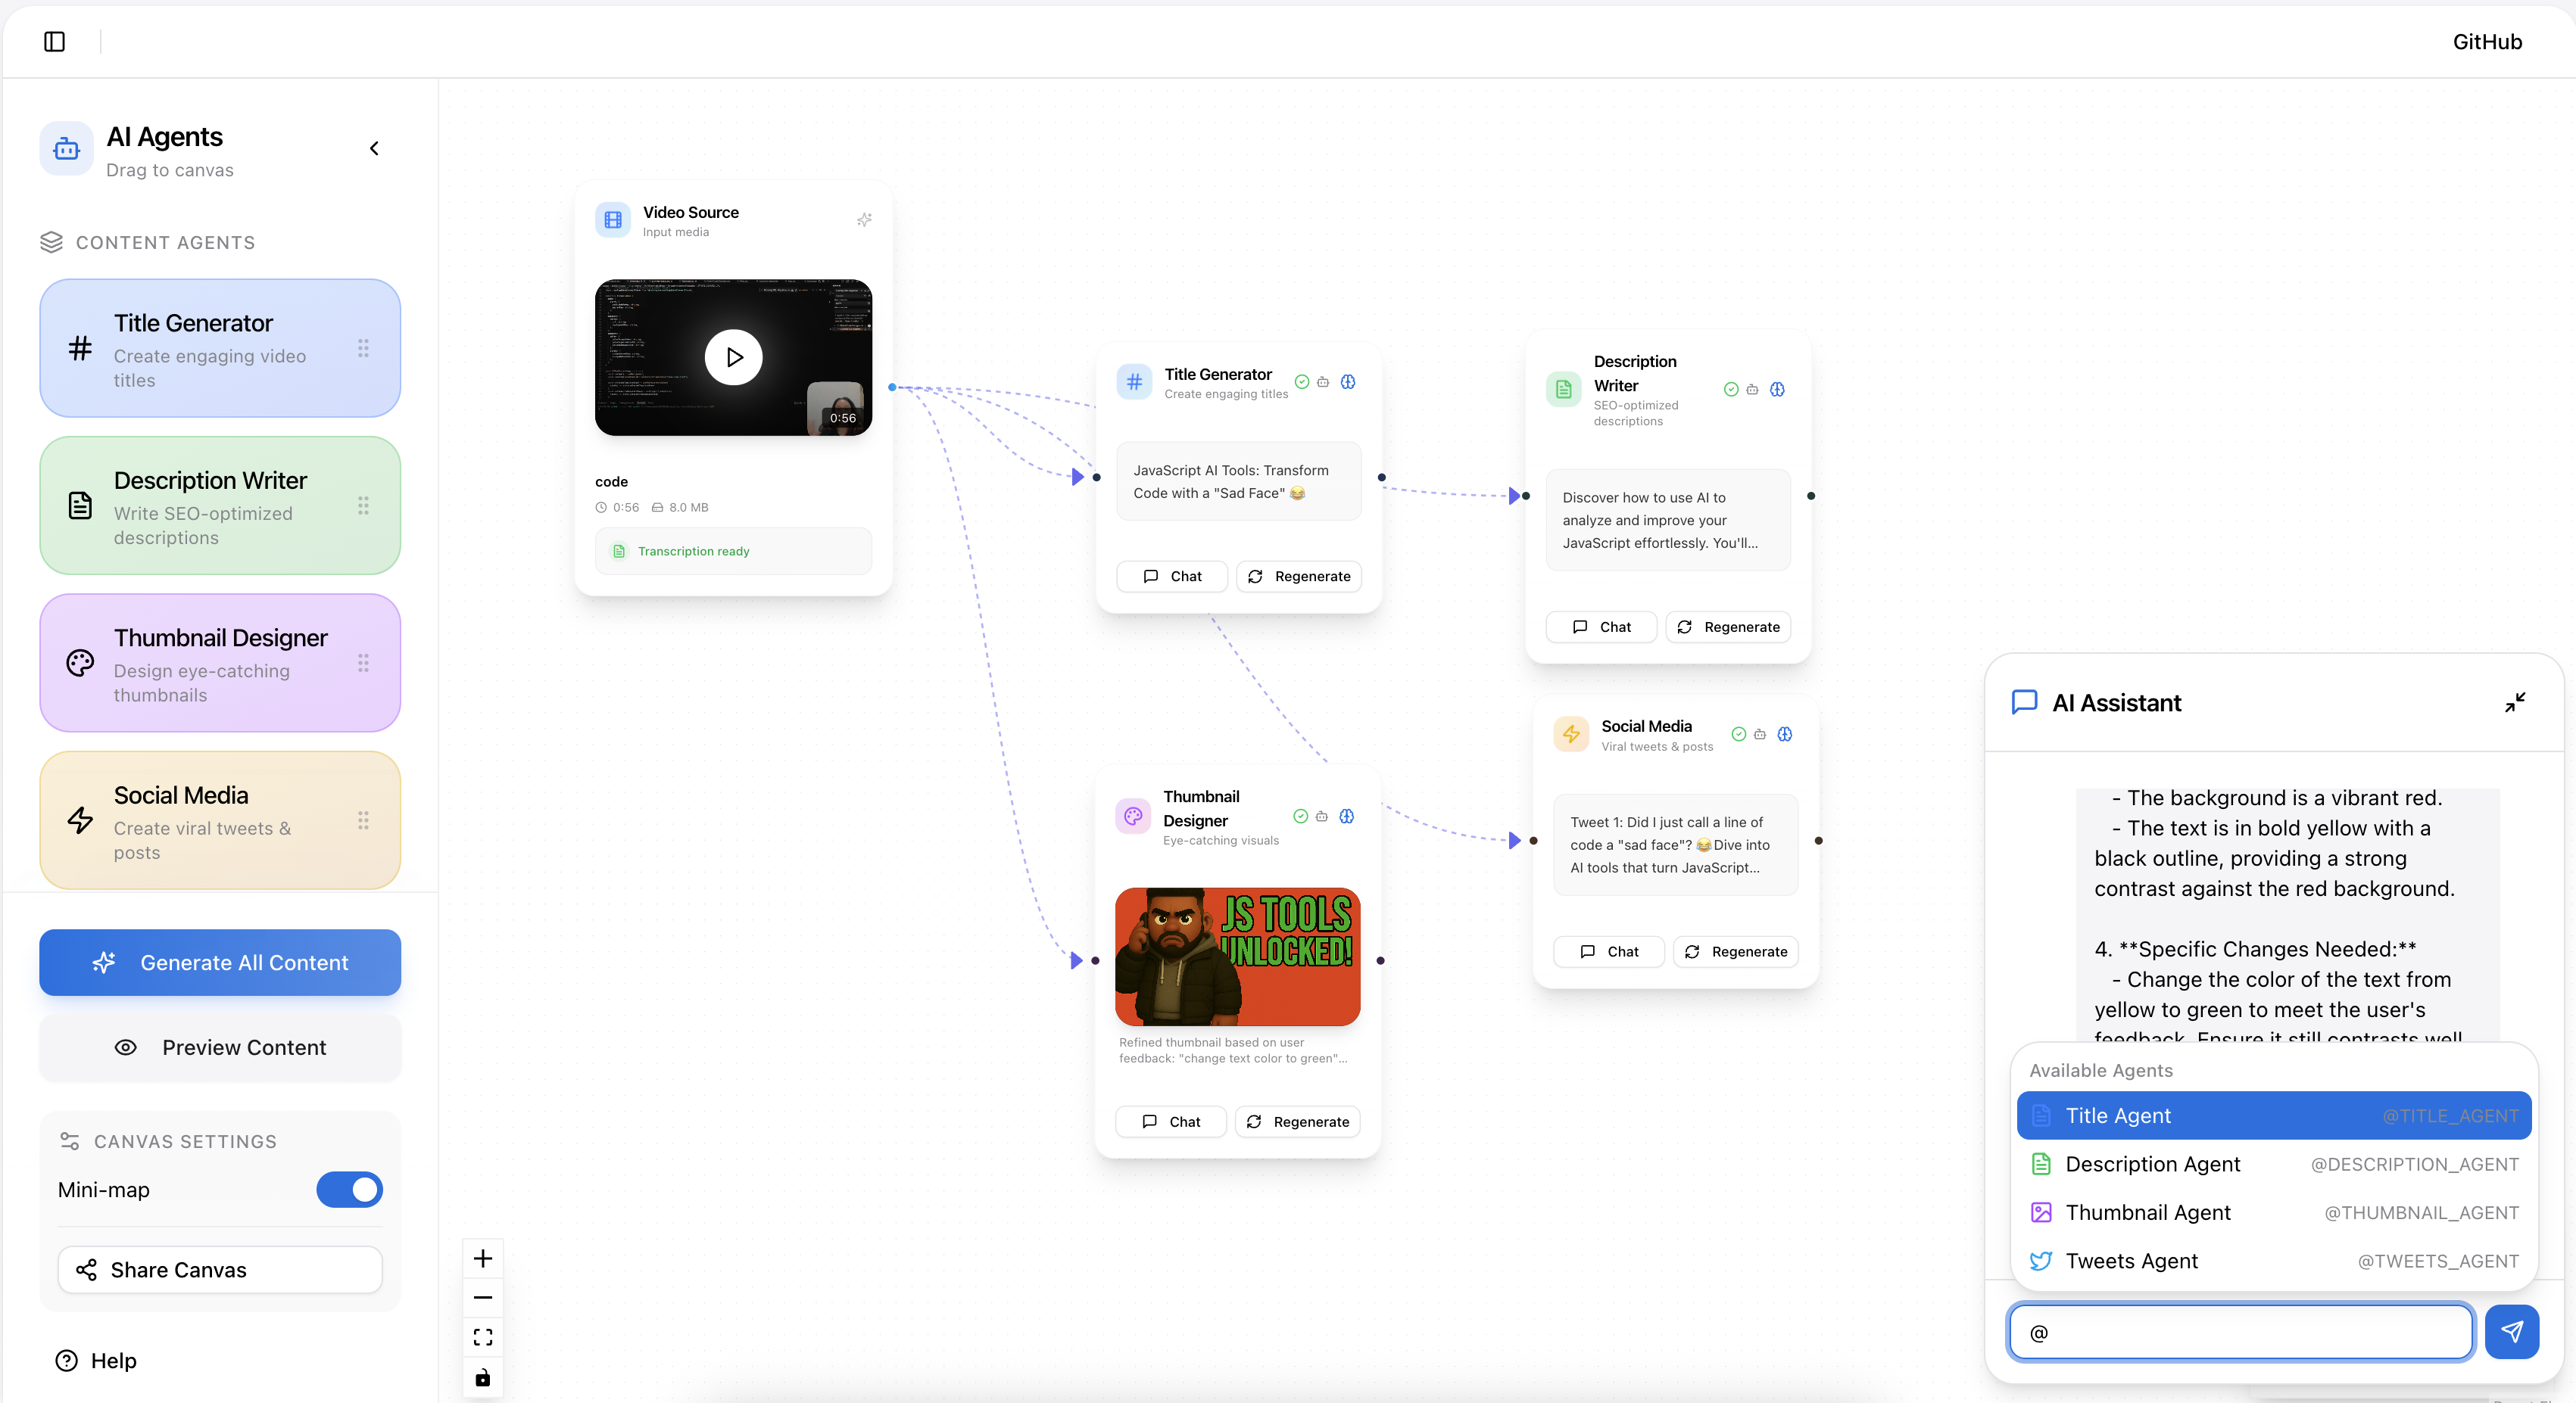Click the AI Assistant message input field

tap(2240, 1332)
